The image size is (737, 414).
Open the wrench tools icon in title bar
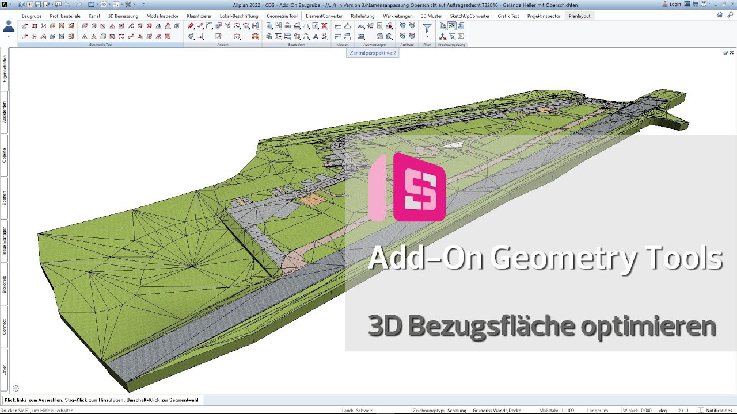pos(128,5)
